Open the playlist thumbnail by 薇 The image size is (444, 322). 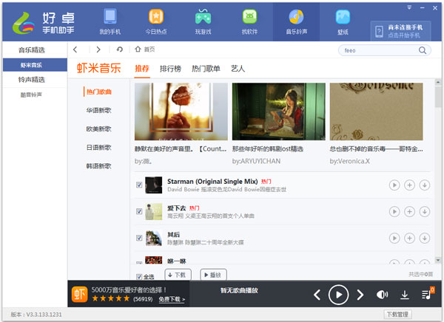click(x=181, y=112)
